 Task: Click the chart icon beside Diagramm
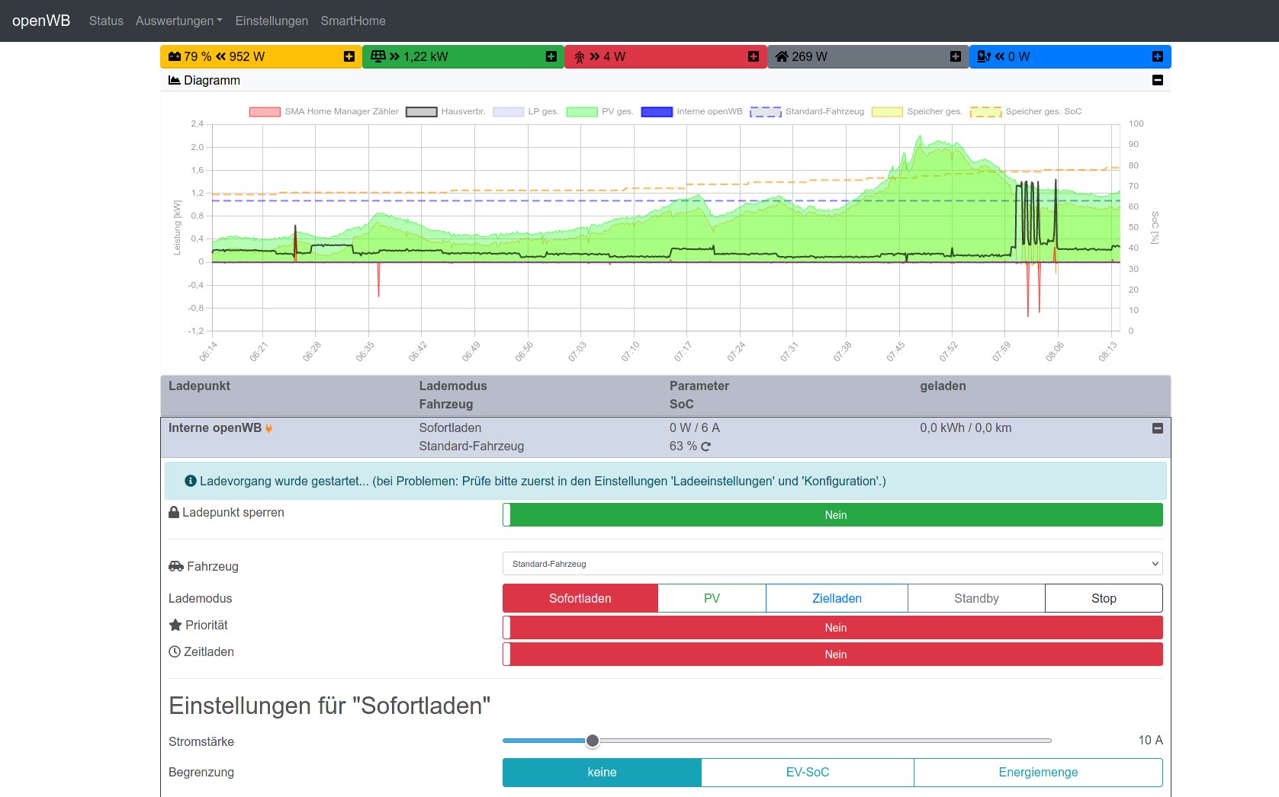(175, 80)
